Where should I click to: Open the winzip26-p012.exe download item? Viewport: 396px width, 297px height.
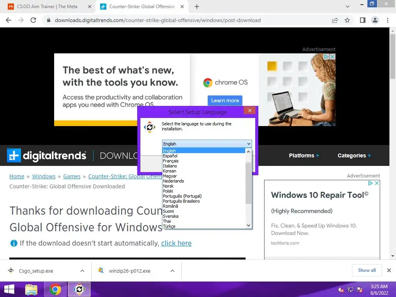130,271
